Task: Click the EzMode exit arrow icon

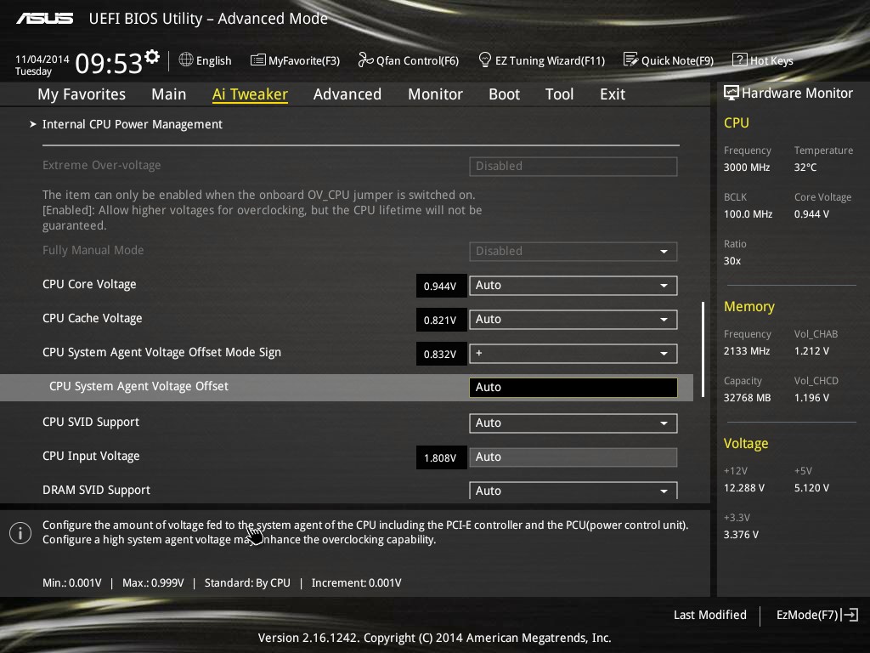Action: [x=850, y=615]
